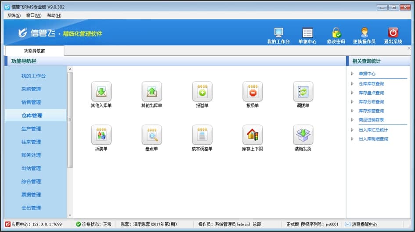Open the 系统(S) menu

[x=14, y=15]
